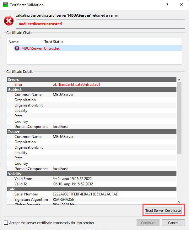Click the title bar application icon
The image size is (189, 230).
[x=5, y=5]
